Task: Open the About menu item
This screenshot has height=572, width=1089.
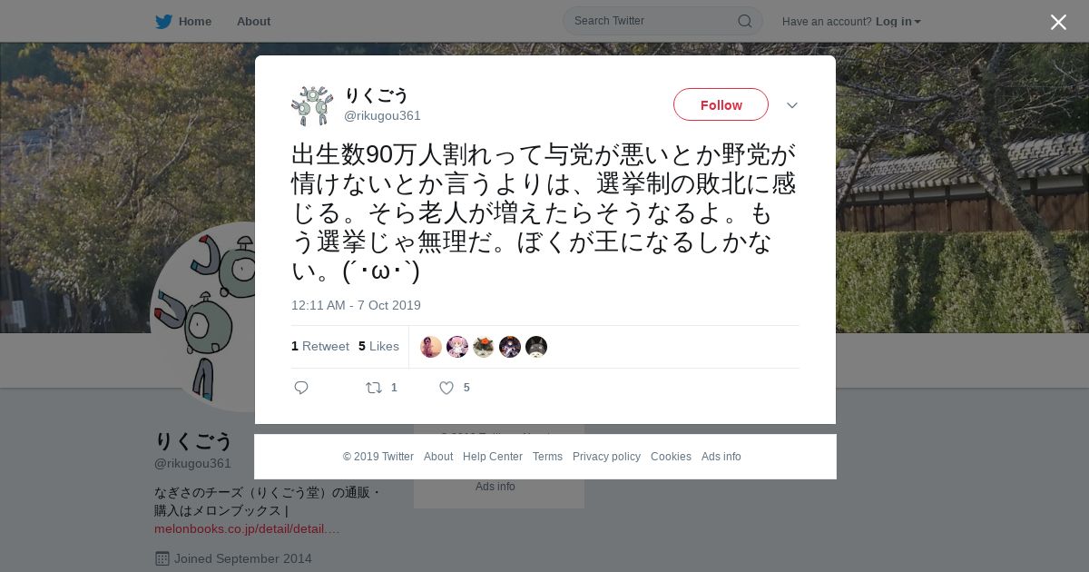Action: tap(253, 22)
